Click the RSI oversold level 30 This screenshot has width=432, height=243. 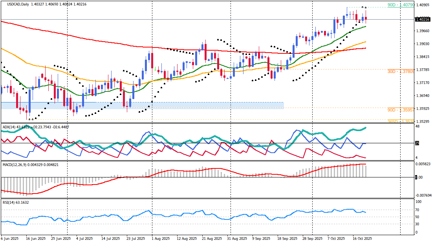point(417,224)
